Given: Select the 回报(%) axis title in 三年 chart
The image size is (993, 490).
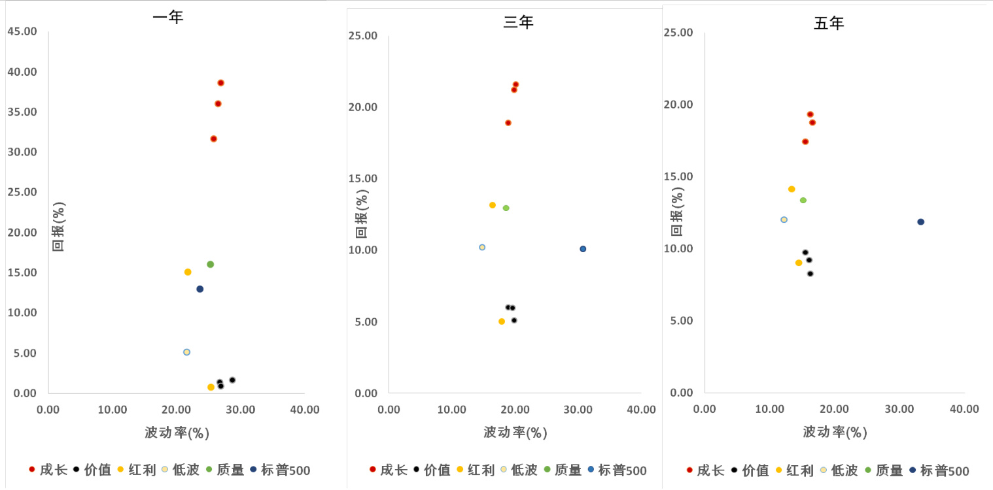Looking at the screenshot, I should pos(362,214).
